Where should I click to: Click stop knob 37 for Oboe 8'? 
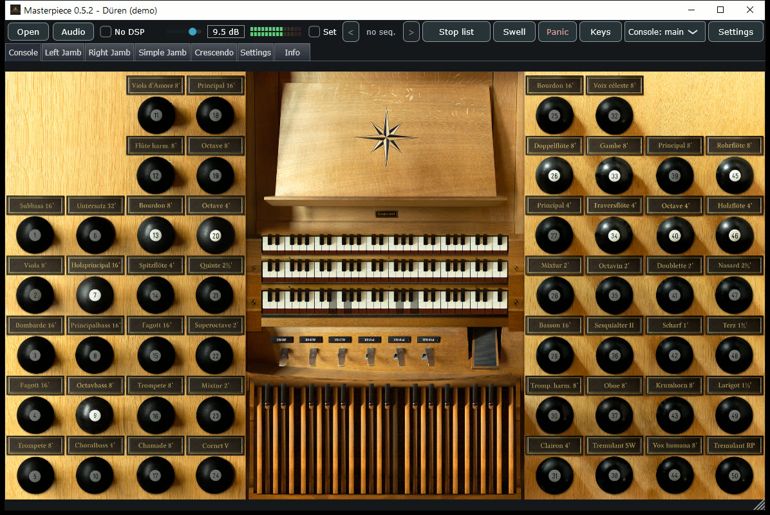click(614, 415)
